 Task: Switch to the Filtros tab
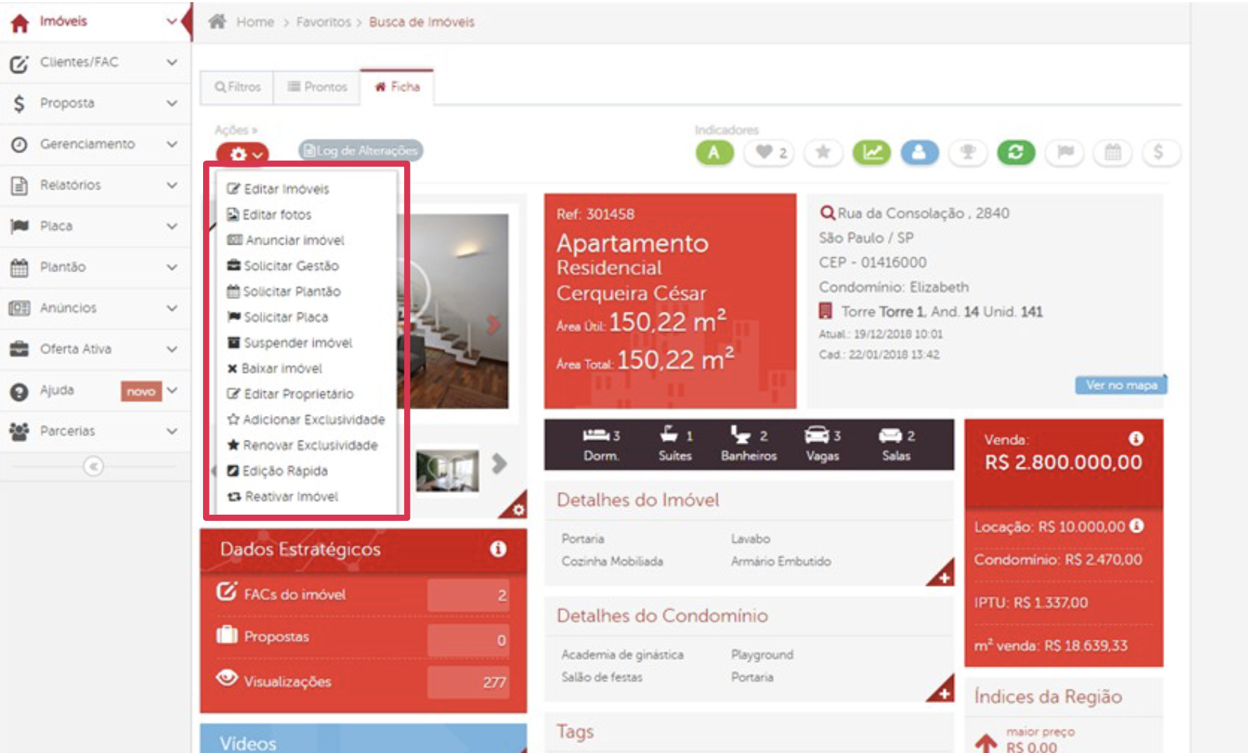238,87
